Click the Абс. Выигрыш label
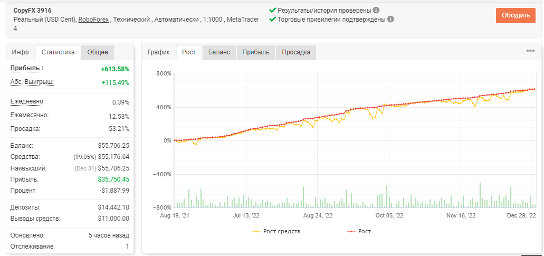This screenshot has width=544, height=256. (x=32, y=82)
